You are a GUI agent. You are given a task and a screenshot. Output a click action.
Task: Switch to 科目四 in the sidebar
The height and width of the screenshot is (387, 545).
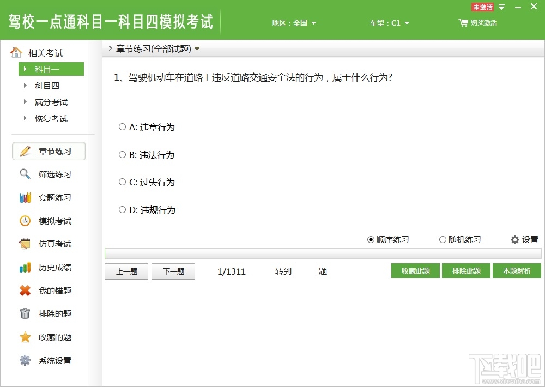click(x=47, y=86)
